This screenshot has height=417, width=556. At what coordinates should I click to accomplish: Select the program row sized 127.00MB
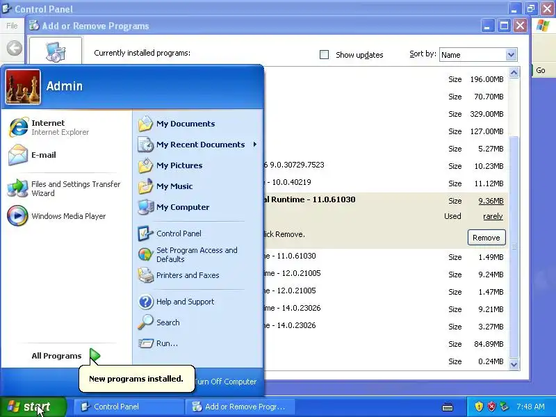386,131
